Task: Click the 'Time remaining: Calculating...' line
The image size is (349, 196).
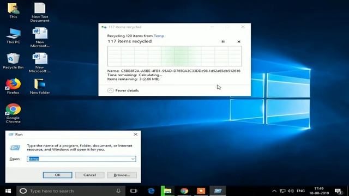Action: pyautogui.click(x=135, y=75)
